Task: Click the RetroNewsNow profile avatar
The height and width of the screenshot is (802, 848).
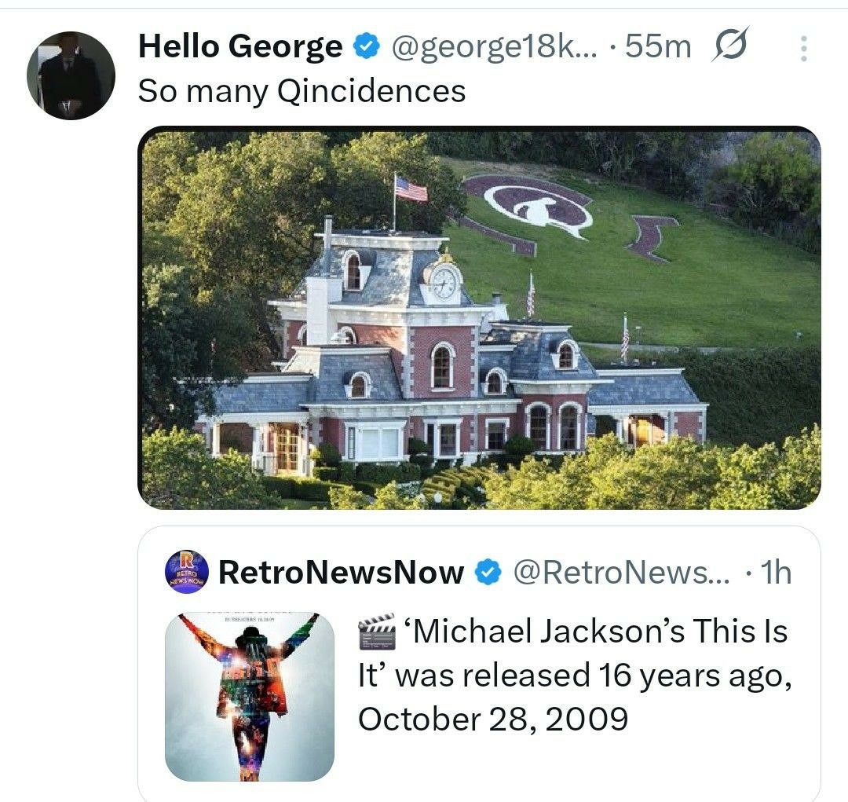Action: pos(187,572)
